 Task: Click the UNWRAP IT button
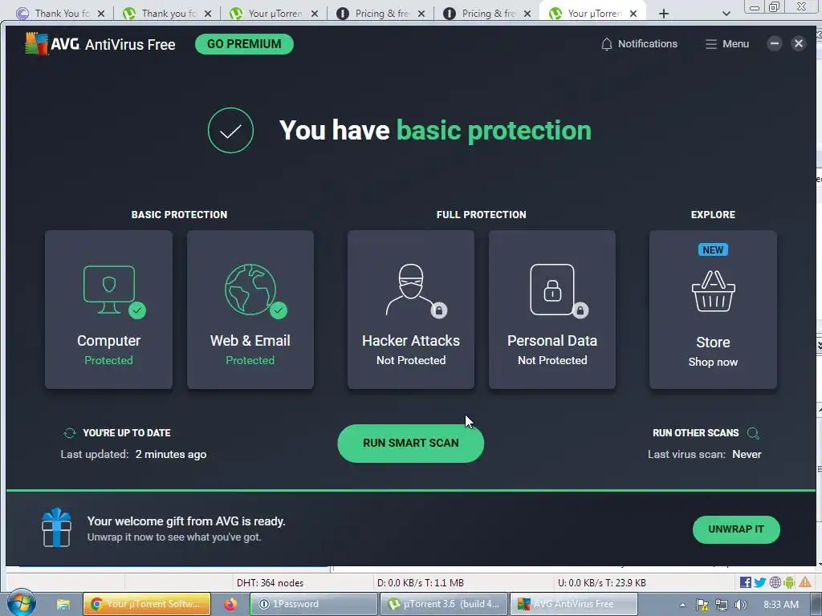[x=736, y=529]
